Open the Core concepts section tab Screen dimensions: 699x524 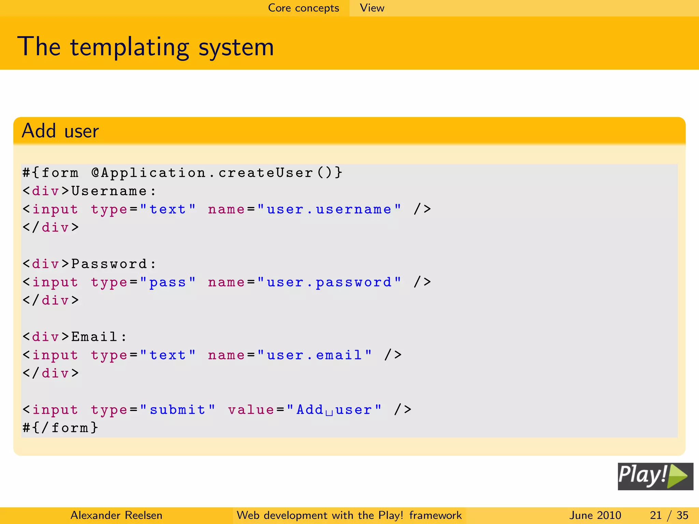click(303, 8)
